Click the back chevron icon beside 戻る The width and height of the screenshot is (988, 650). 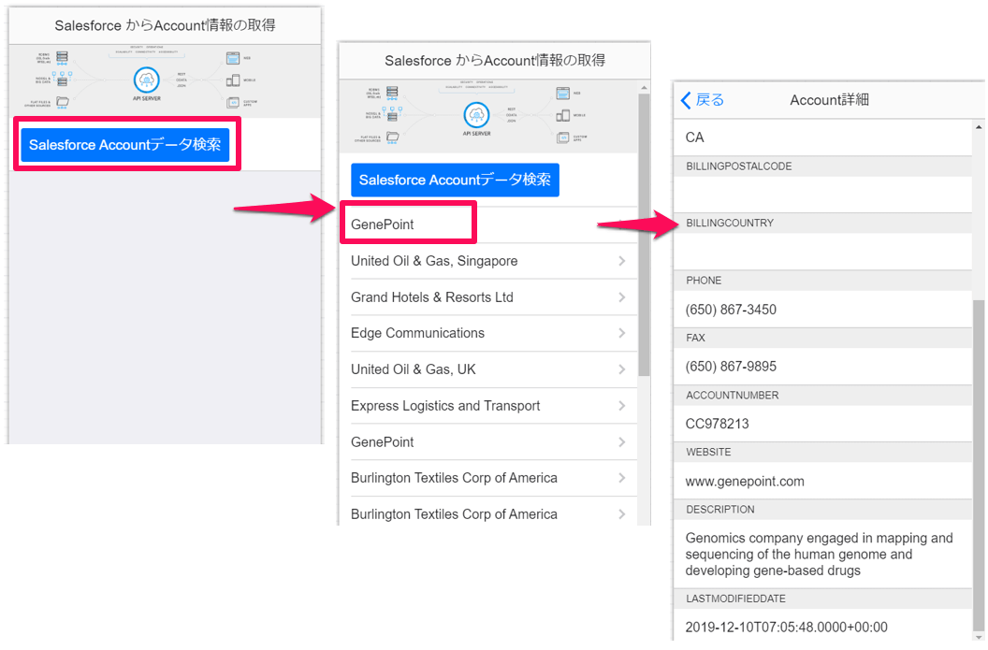click(686, 99)
